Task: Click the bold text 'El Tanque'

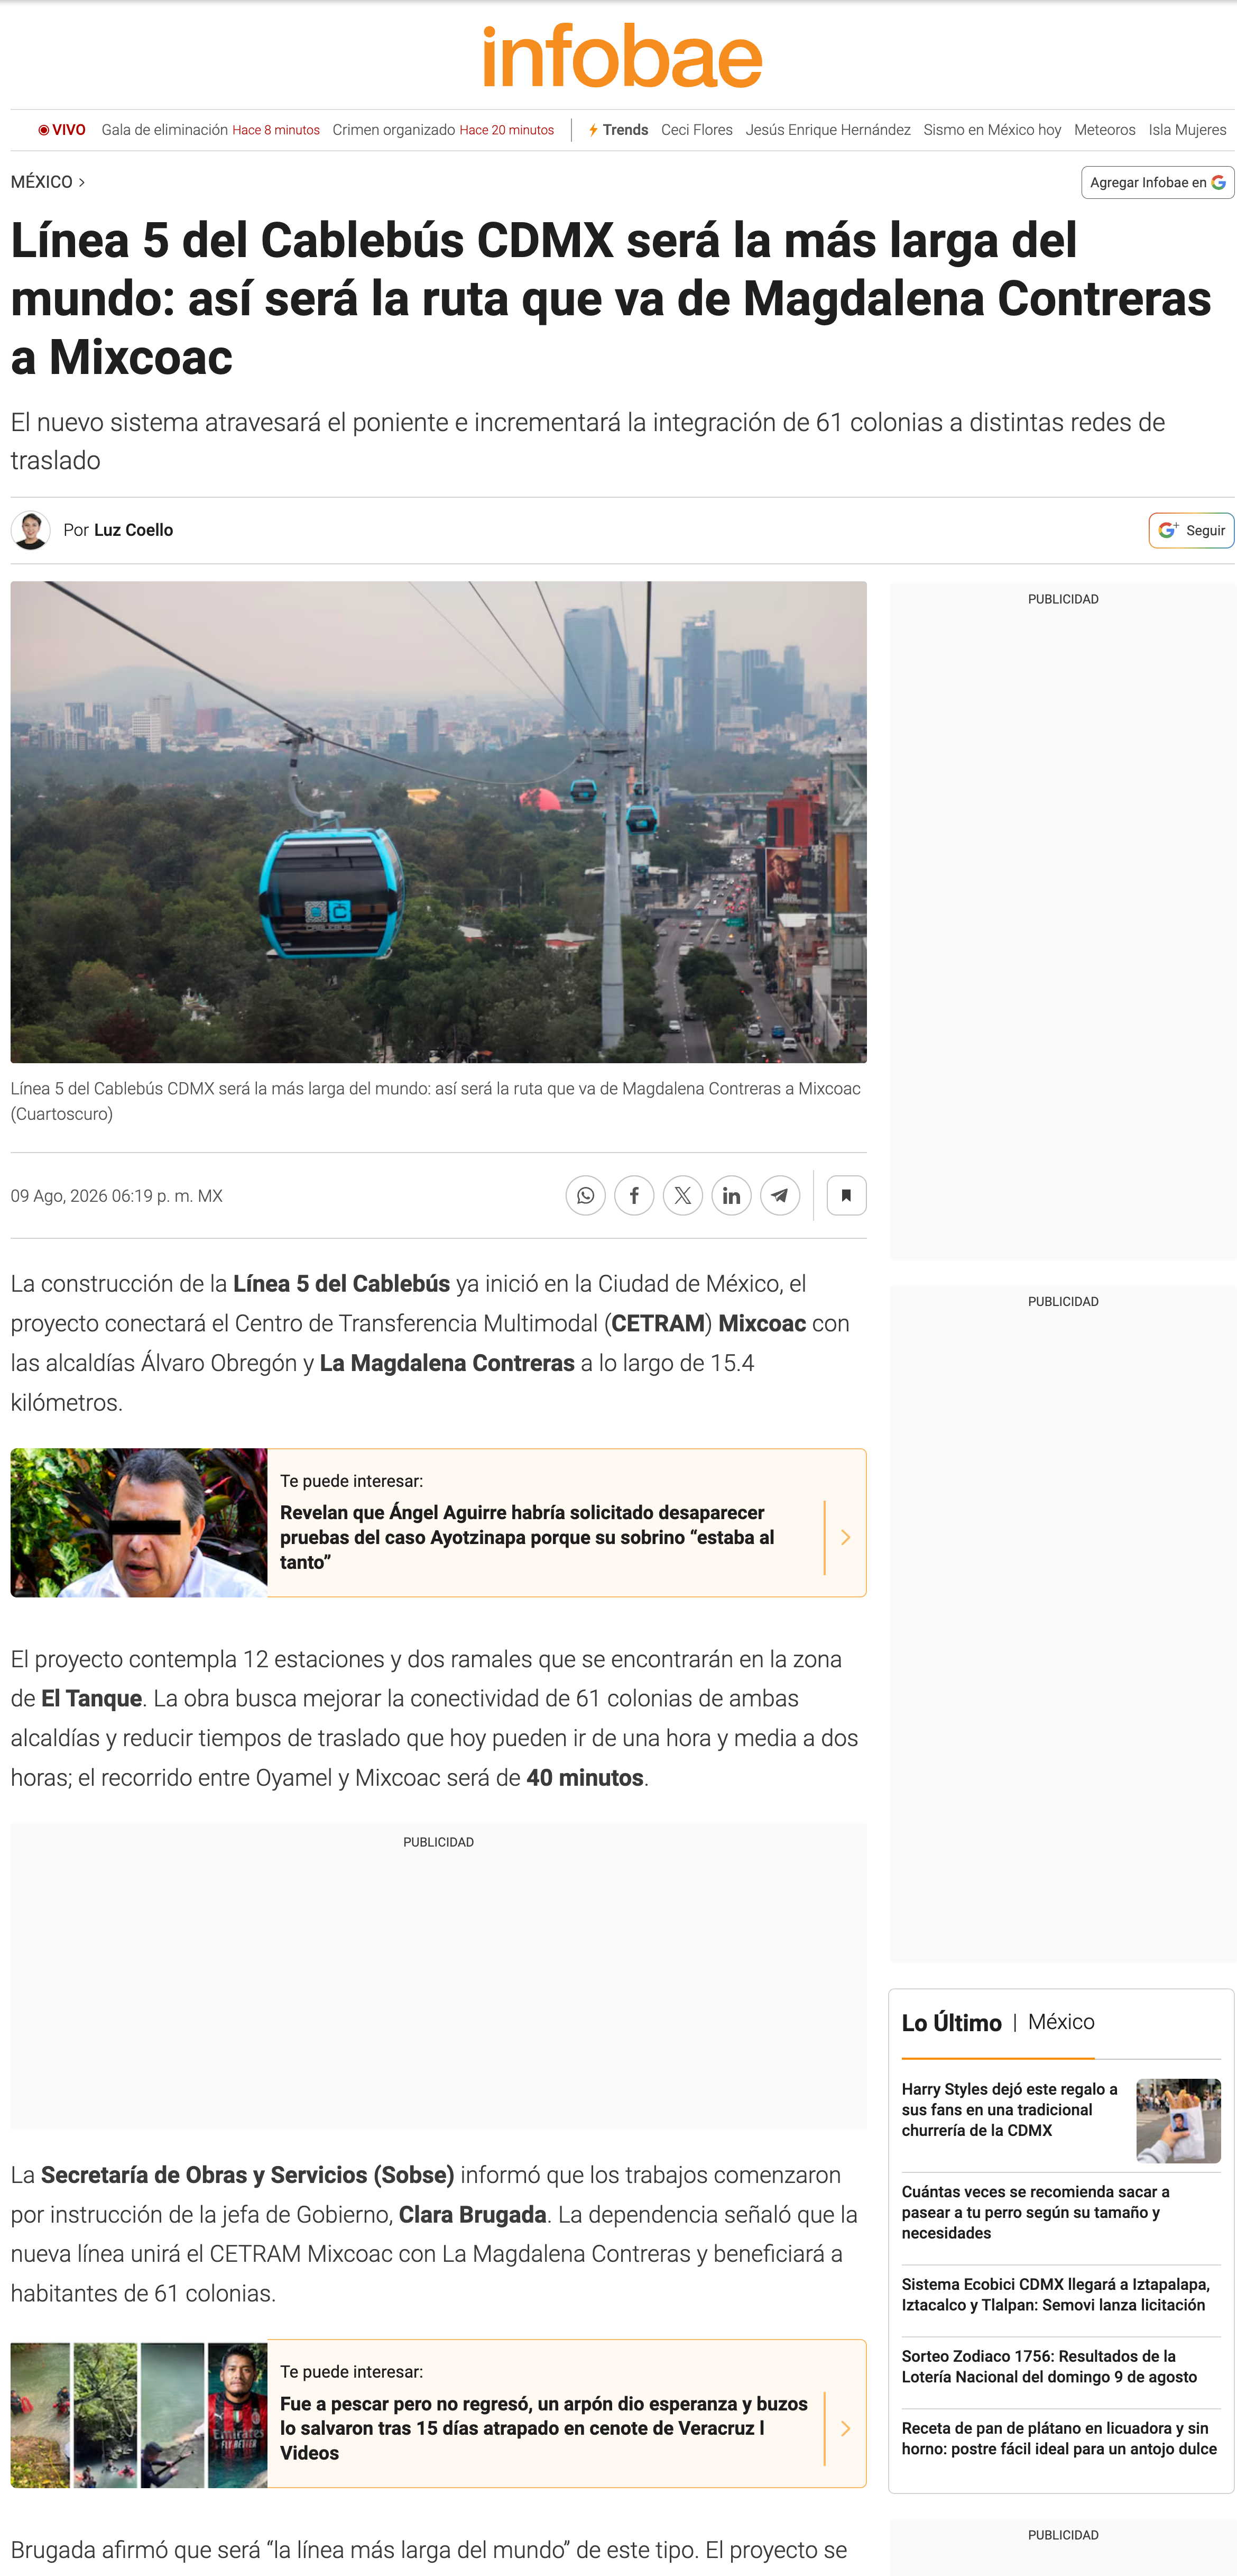Action: (x=91, y=1698)
